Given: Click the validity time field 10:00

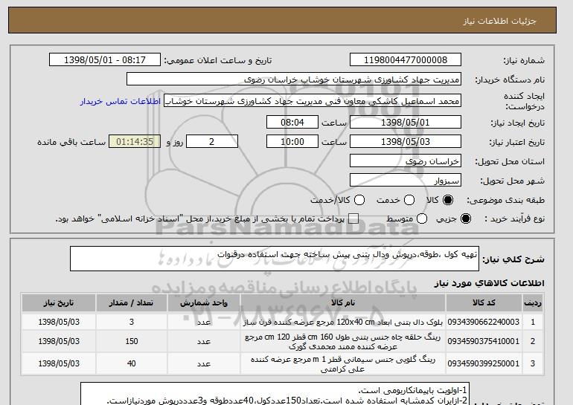Looking at the screenshot, I should 292,142.
